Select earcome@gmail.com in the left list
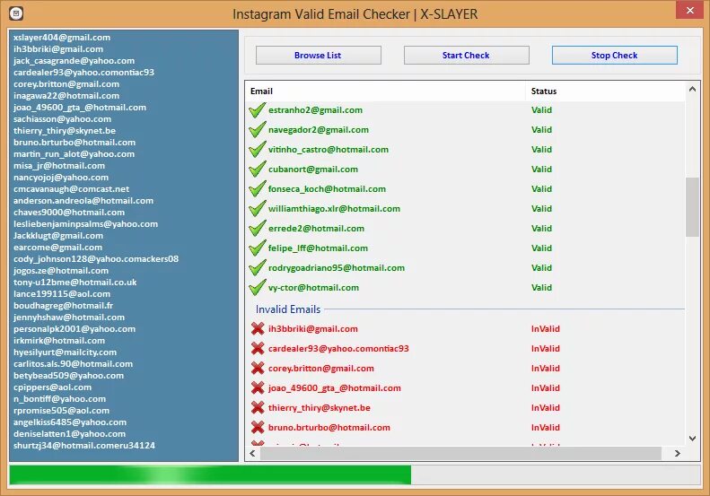Viewport: 710px width, 496px height. coord(58,248)
